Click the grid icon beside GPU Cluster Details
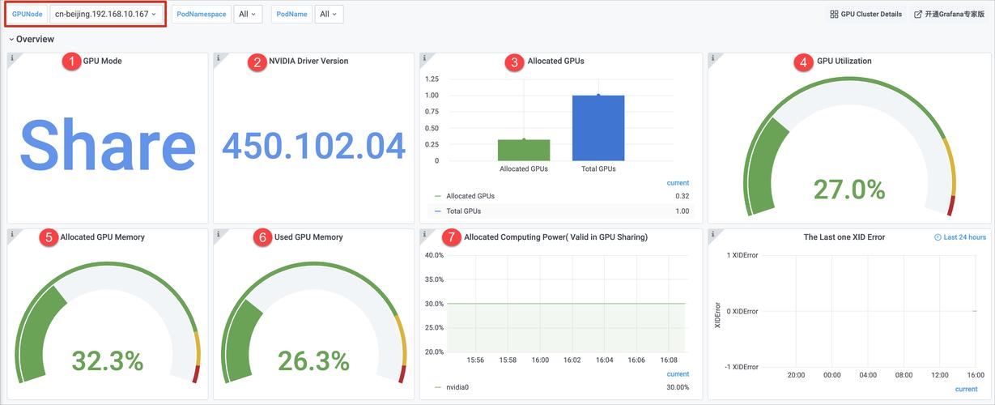Image resolution: width=995 pixels, height=405 pixels. tap(834, 15)
